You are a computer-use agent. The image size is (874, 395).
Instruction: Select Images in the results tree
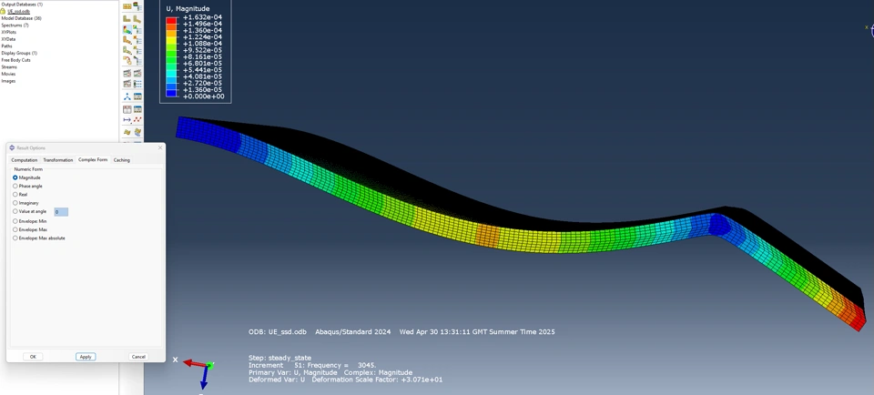click(x=8, y=81)
